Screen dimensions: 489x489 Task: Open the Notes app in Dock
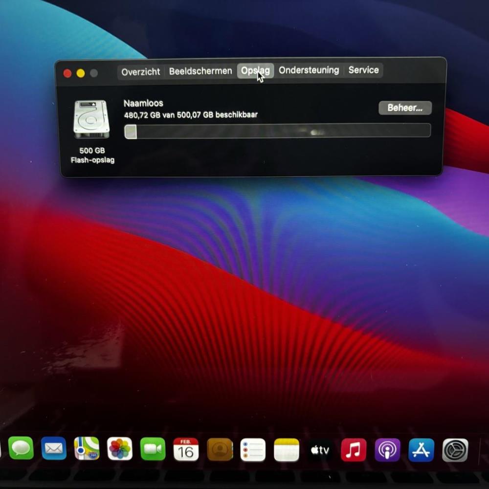[287, 450]
